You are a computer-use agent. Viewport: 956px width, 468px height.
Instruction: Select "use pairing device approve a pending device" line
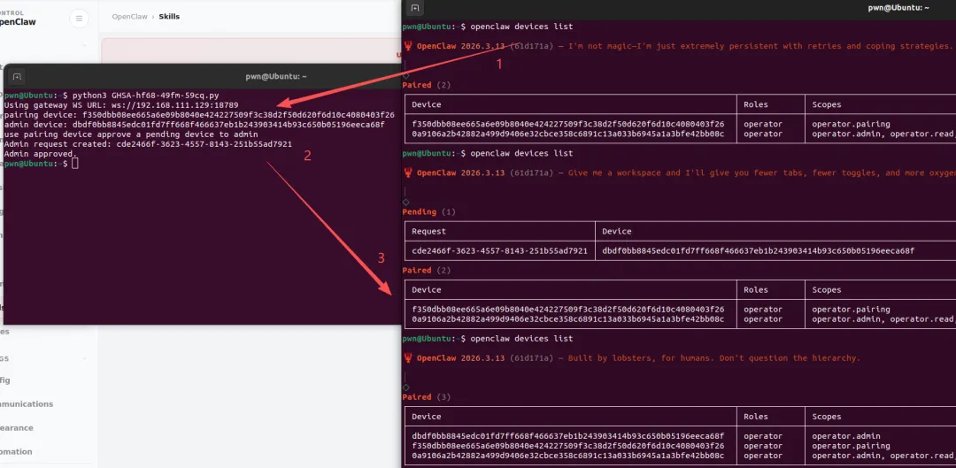tap(131, 134)
